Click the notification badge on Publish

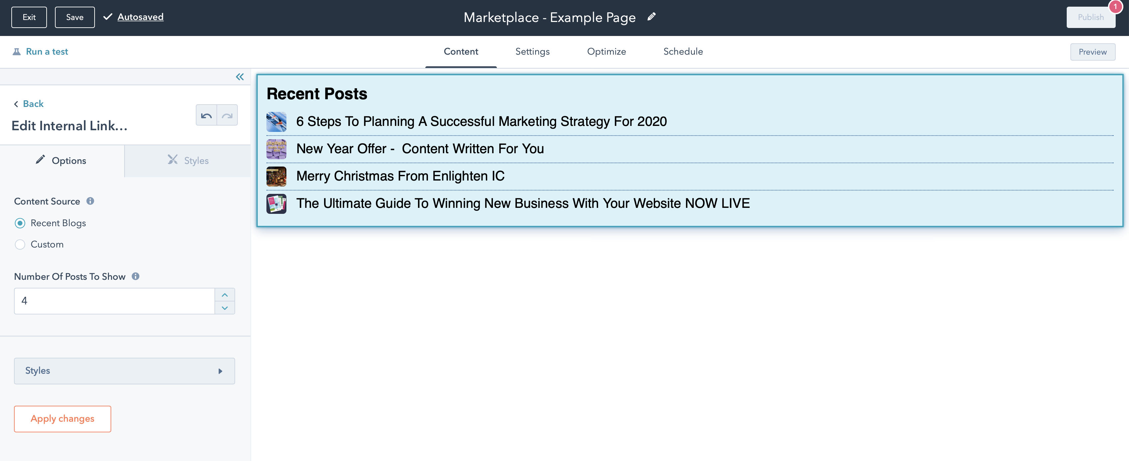(1115, 7)
